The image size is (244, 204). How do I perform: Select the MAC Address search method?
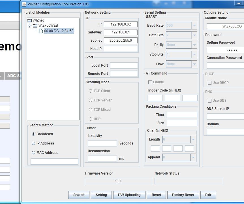coord(33,152)
